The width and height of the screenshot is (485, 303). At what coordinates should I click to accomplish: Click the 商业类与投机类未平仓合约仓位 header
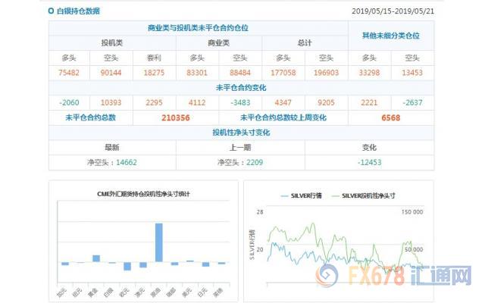tap(198, 28)
